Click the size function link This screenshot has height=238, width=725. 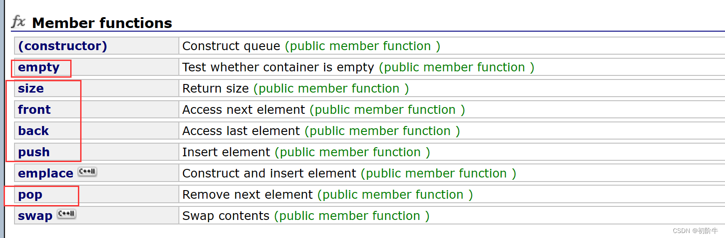coord(31,89)
